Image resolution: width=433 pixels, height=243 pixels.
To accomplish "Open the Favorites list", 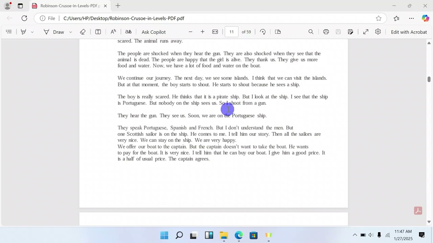I will click(x=396, y=18).
